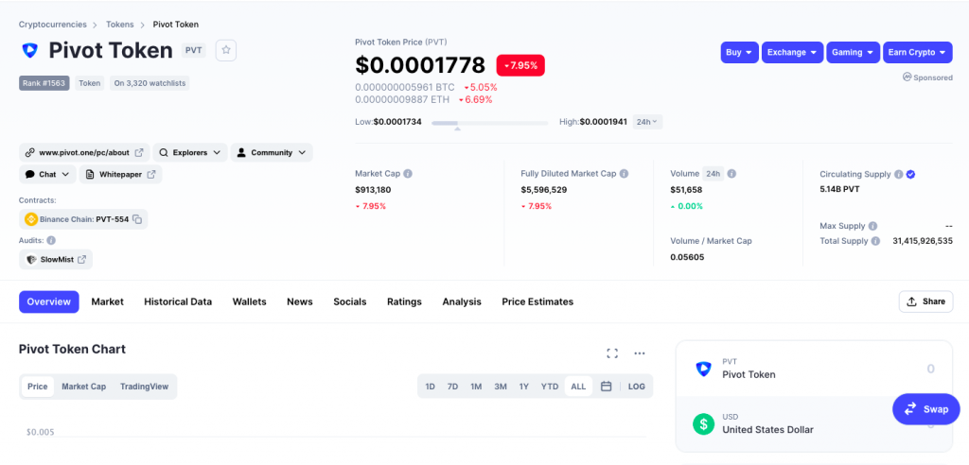The image size is (969, 465).
Task: Copy the PVT-554 contract address
Action: 138,219
